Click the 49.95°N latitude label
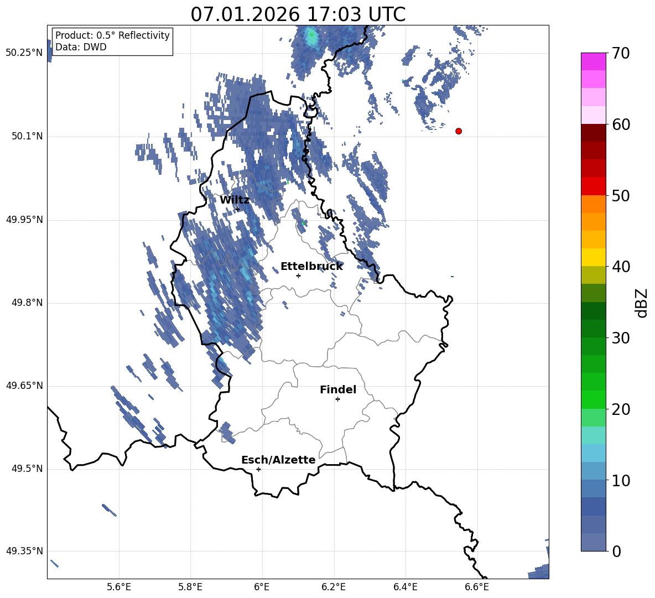The height and width of the screenshot is (598, 655). tap(24, 220)
